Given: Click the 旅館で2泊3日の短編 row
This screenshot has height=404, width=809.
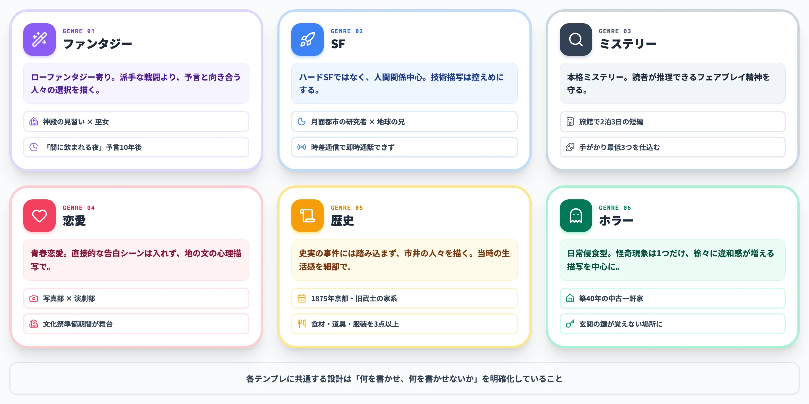Looking at the screenshot, I should pyautogui.click(x=672, y=121).
